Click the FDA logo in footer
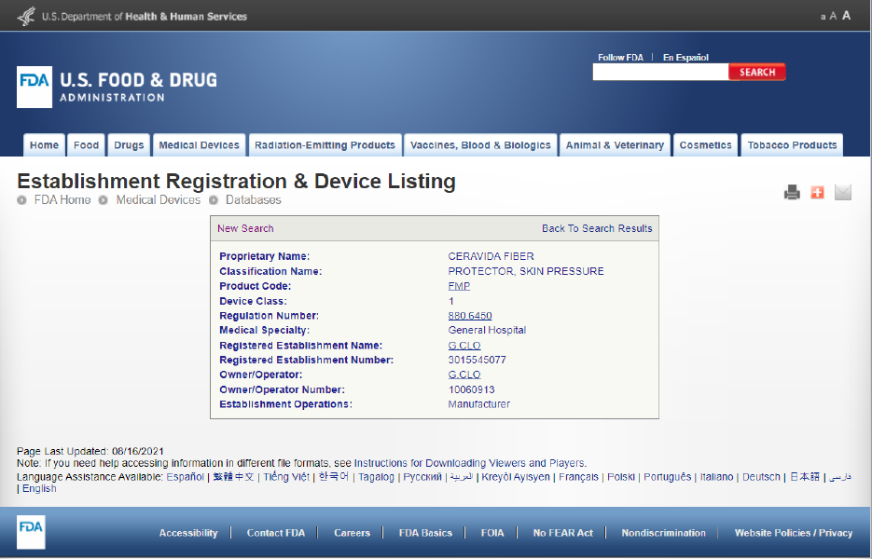The width and height of the screenshot is (872, 559). coord(31,532)
